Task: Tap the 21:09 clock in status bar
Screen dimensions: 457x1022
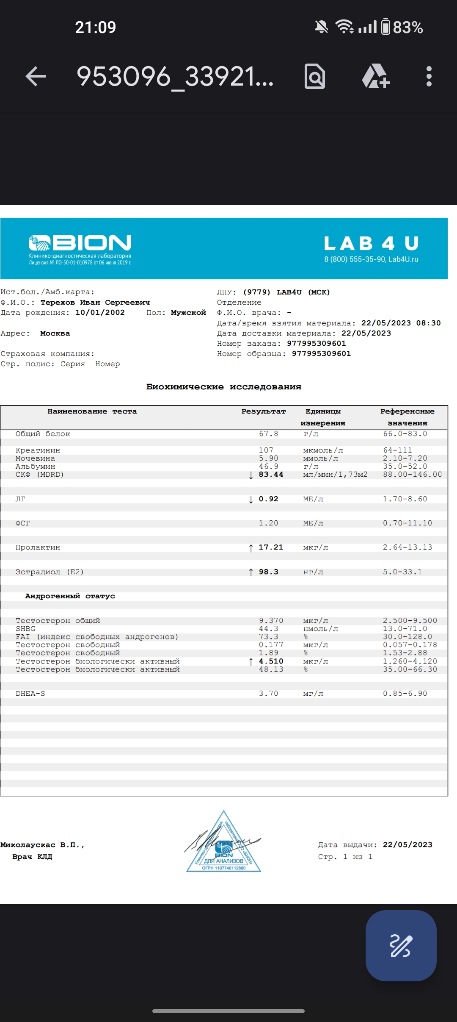Action: coord(95,28)
